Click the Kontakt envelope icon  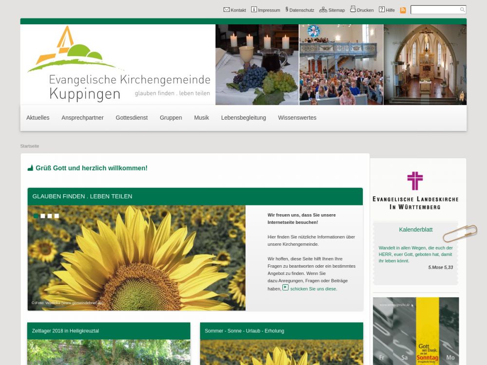pyautogui.click(x=226, y=9)
